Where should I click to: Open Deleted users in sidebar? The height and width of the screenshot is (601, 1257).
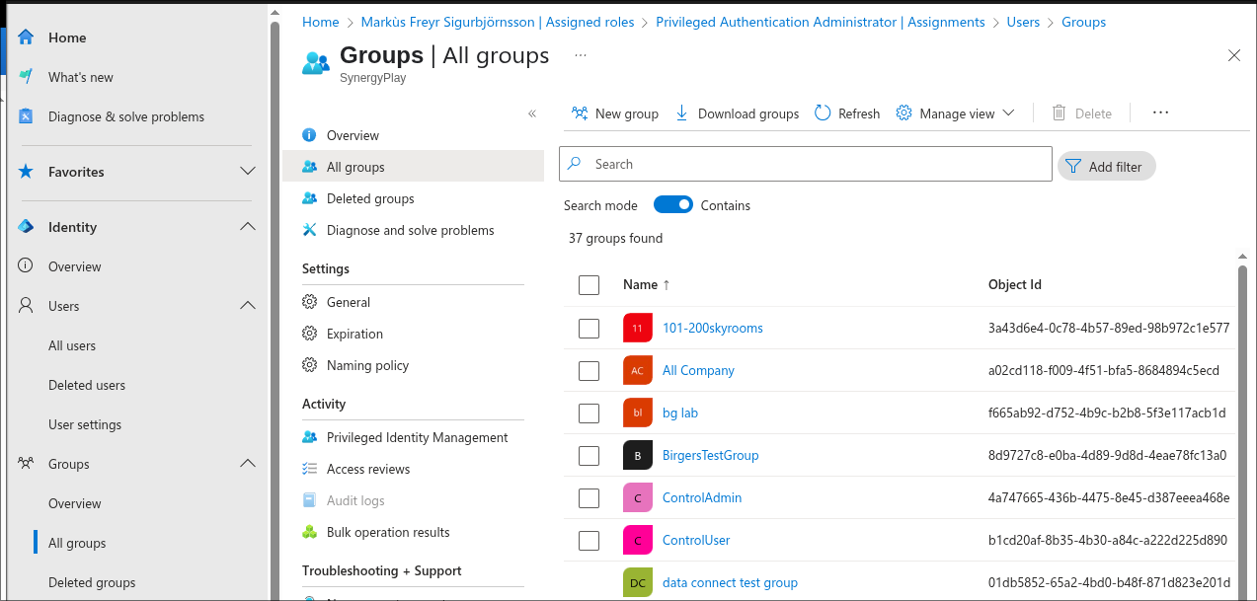point(87,385)
